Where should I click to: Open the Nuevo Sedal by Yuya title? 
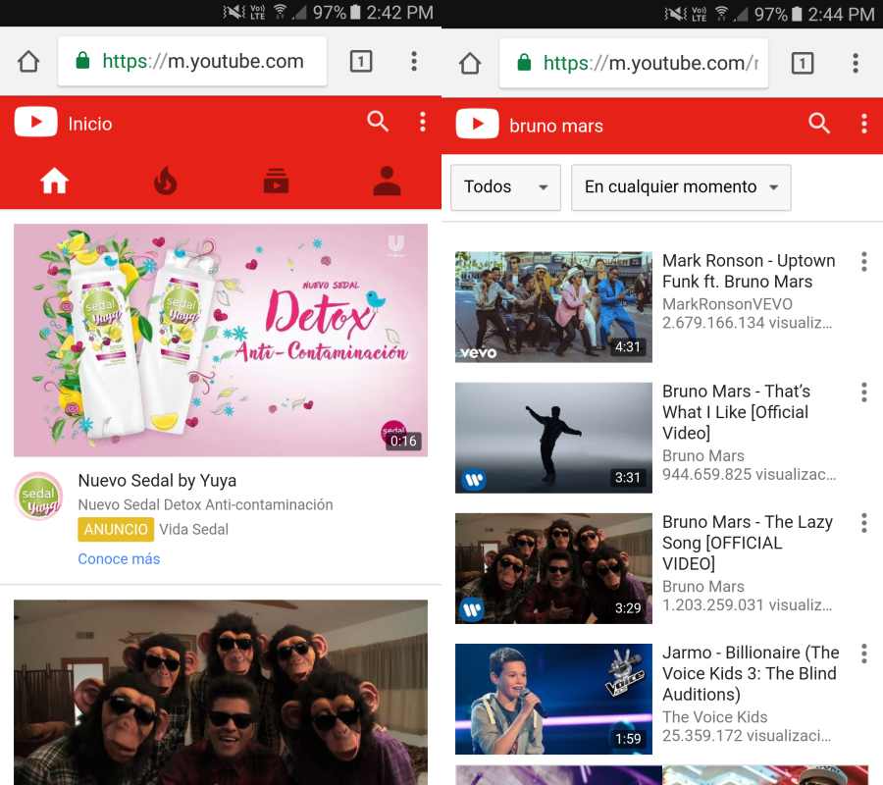[x=157, y=481]
